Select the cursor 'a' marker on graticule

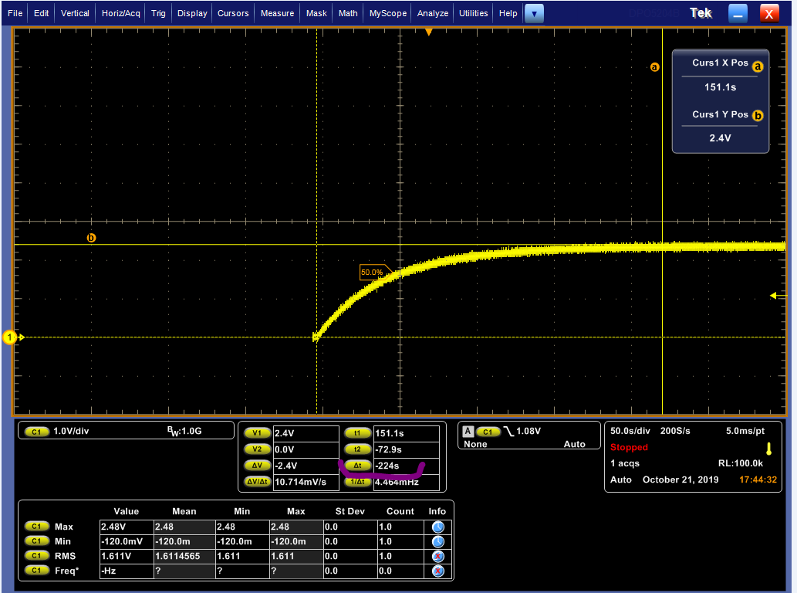tap(655, 67)
